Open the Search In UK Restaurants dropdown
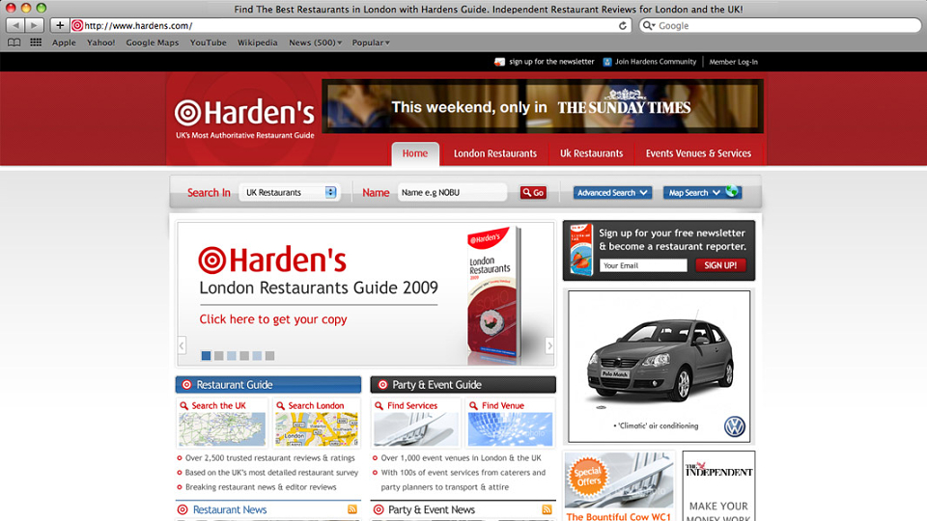 click(290, 193)
